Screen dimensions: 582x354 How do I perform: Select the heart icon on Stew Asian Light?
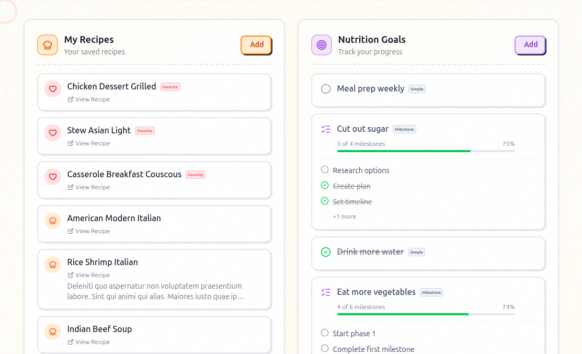[53, 133]
